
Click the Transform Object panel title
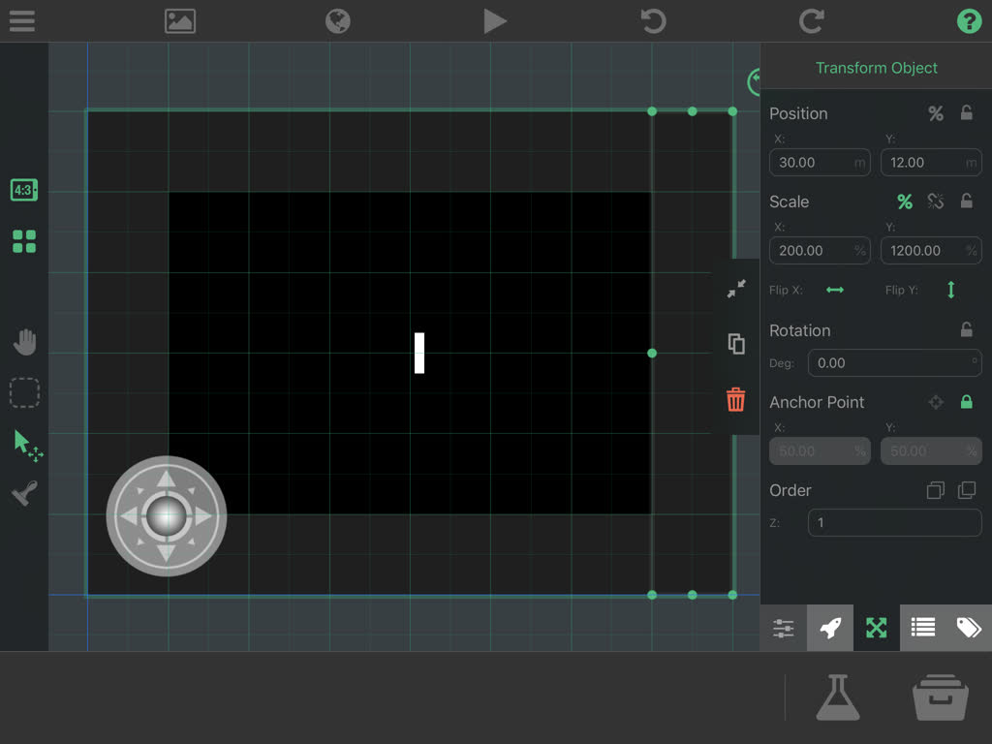tap(876, 68)
